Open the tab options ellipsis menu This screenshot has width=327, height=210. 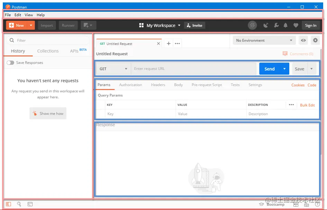178,44
